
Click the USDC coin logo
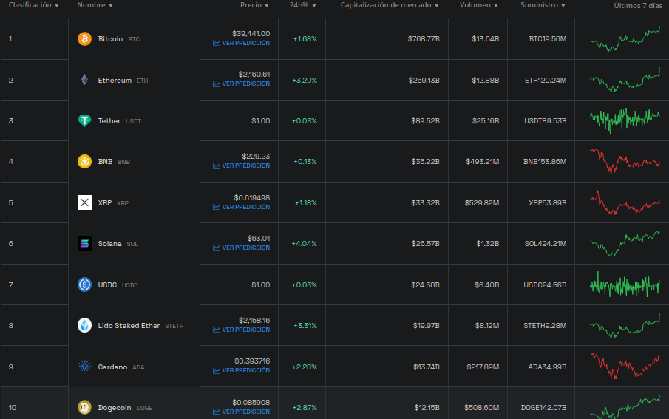tap(84, 285)
